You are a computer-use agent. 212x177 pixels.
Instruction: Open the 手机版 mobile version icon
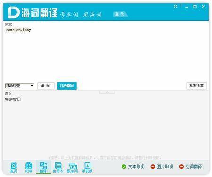(87, 168)
